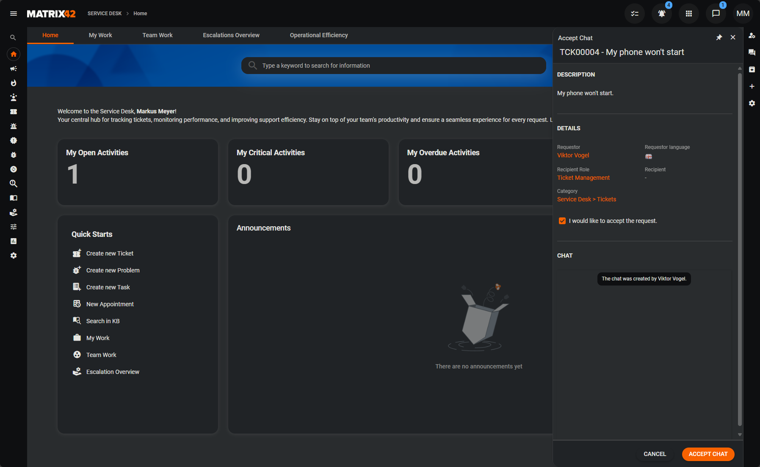Screen dimensions: 760x467
Task: Click the chat panel vertical scrollbar
Action: (x=740, y=250)
